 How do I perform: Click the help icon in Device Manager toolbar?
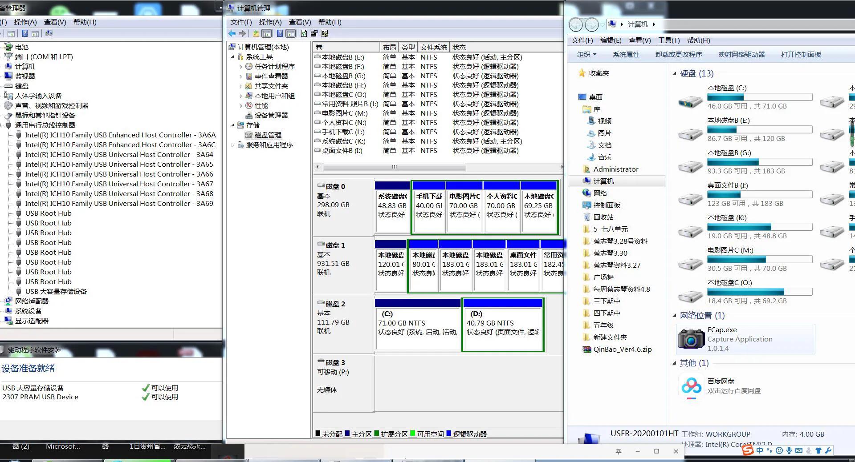[25, 33]
